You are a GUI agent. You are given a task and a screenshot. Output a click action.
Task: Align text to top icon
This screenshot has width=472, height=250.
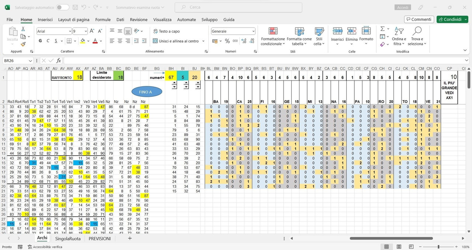coord(112,31)
